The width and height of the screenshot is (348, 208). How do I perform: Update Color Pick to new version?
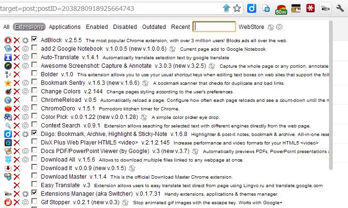[x=144, y=117]
